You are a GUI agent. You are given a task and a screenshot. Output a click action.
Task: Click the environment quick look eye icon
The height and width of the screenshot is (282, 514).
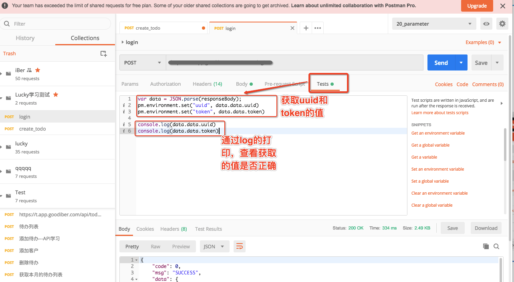[486, 24]
